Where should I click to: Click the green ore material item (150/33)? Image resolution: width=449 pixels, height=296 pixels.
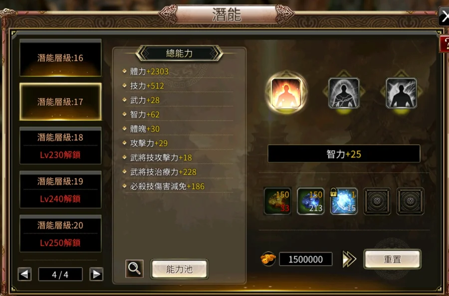click(277, 201)
